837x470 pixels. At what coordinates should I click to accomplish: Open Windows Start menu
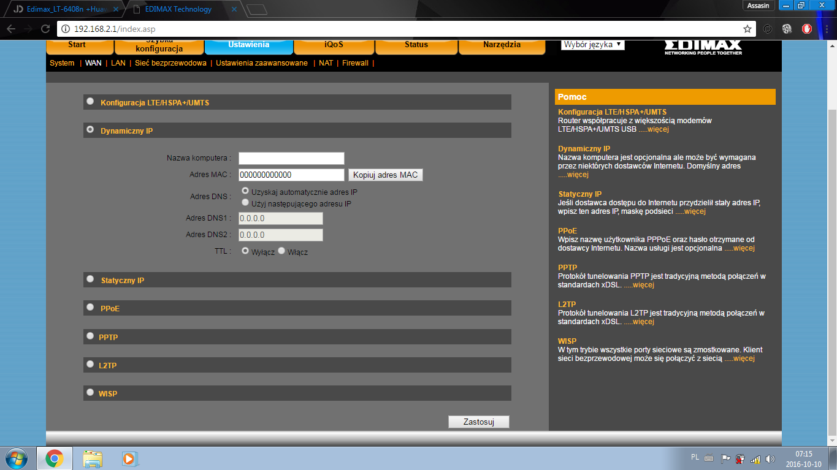point(17,458)
